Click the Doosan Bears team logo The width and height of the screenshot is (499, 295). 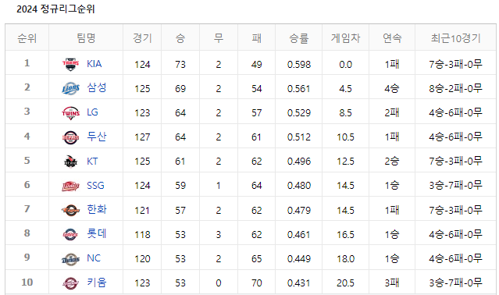(x=70, y=137)
